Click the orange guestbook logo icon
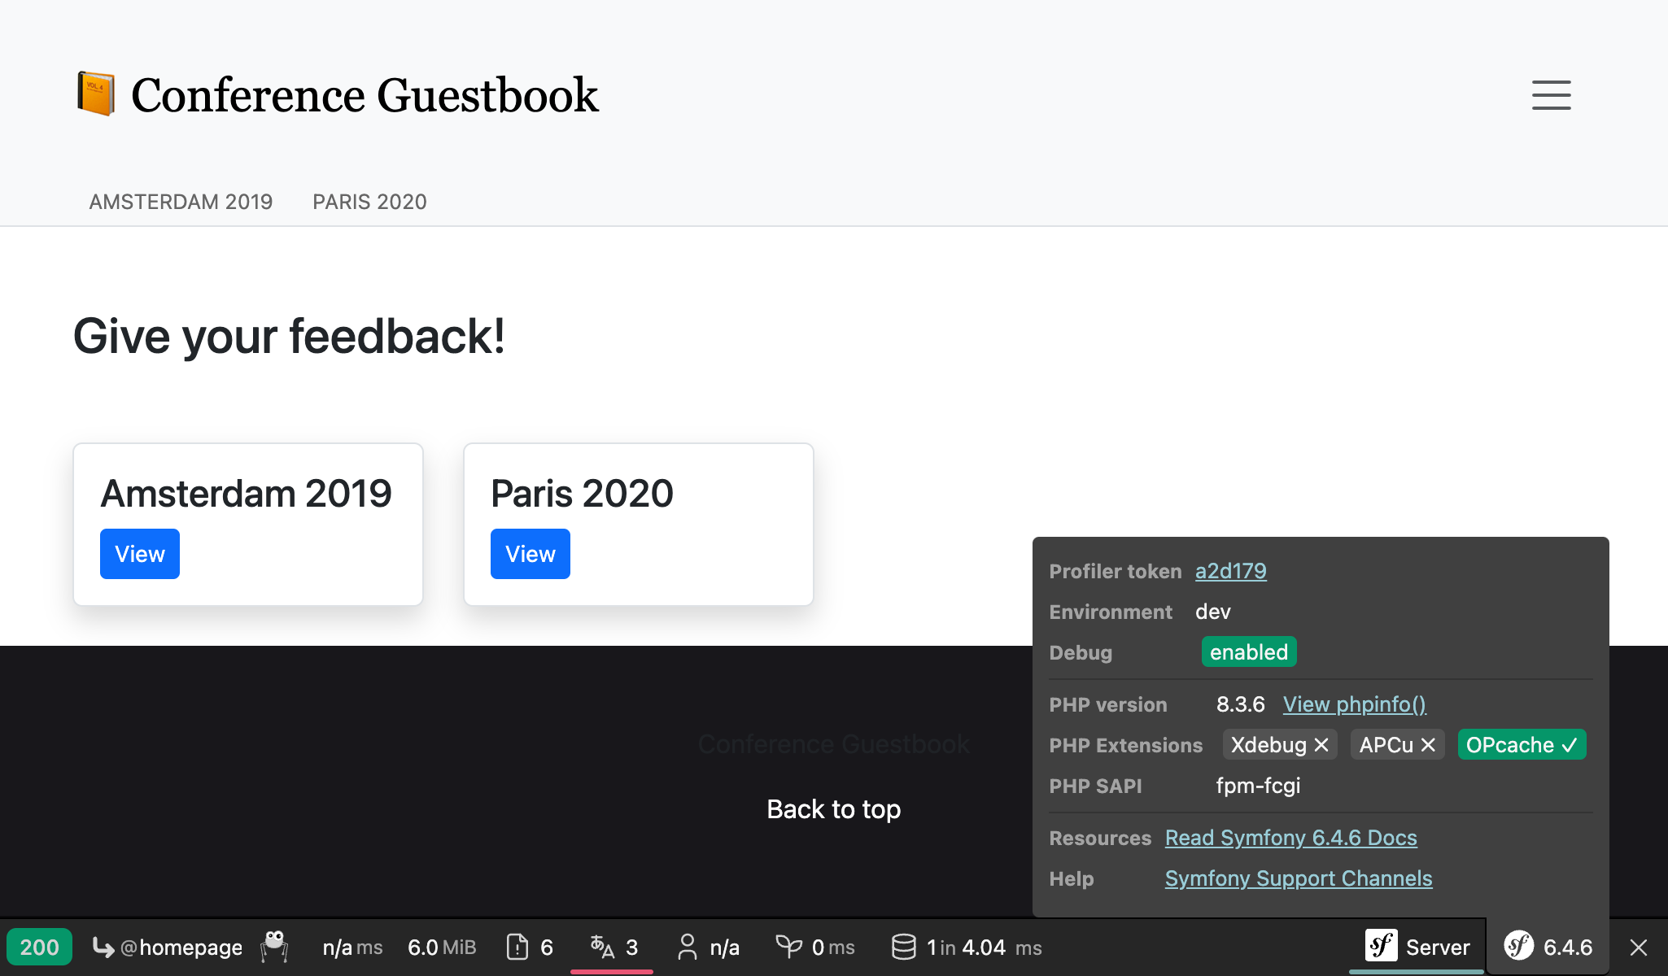This screenshot has width=1668, height=976. [x=95, y=94]
